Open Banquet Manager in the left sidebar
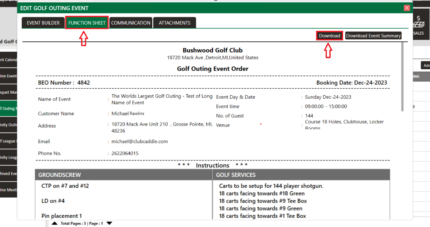 point(8,92)
